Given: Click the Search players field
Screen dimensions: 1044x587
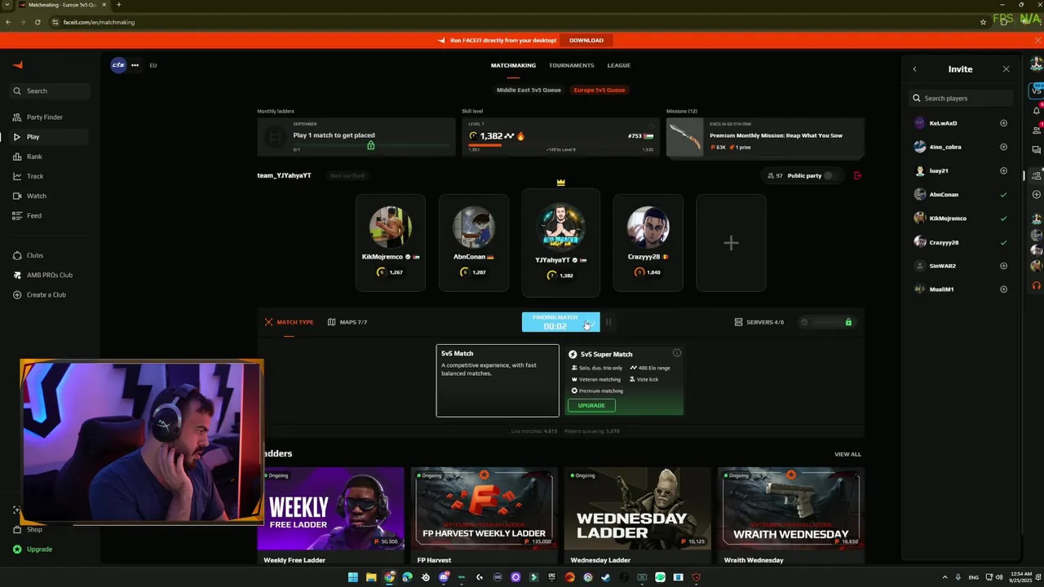Looking at the screenshot, I should [961, 98].
